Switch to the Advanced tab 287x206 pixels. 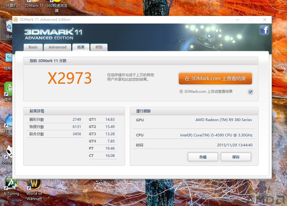tap(57, 47)
